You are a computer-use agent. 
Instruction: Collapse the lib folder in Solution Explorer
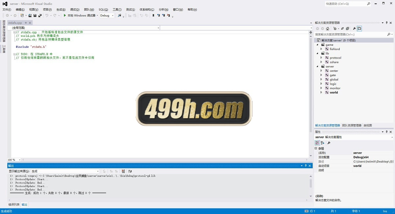[318, 53]
